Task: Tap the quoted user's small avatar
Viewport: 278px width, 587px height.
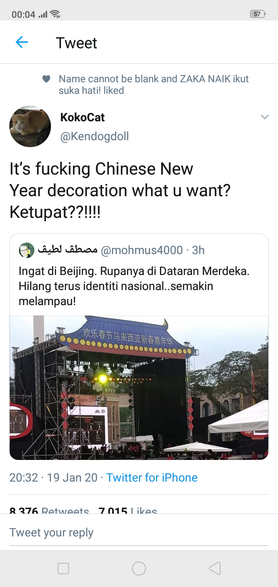Action: [27, 250]
